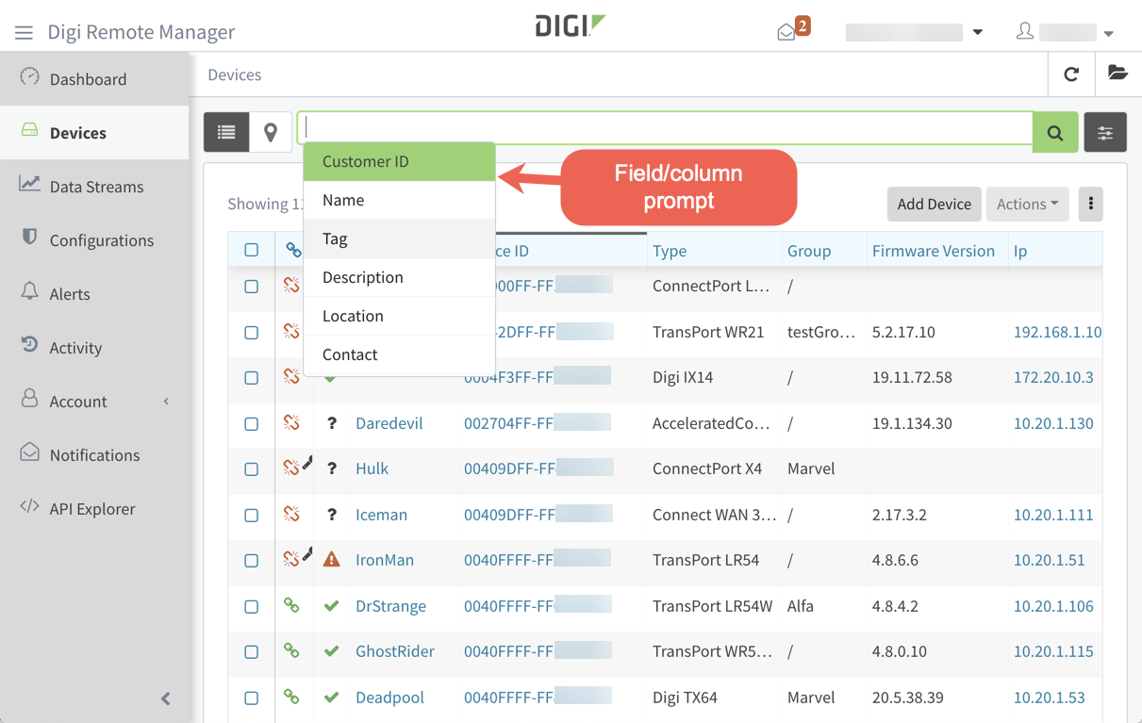Open IP link 10.20.1.106

(x=1053, y=606)
